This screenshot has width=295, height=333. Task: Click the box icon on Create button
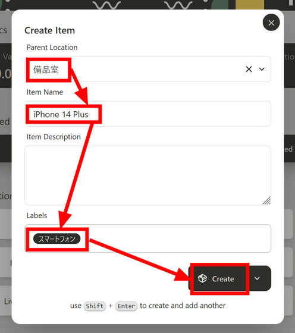[x=202, y=278]
